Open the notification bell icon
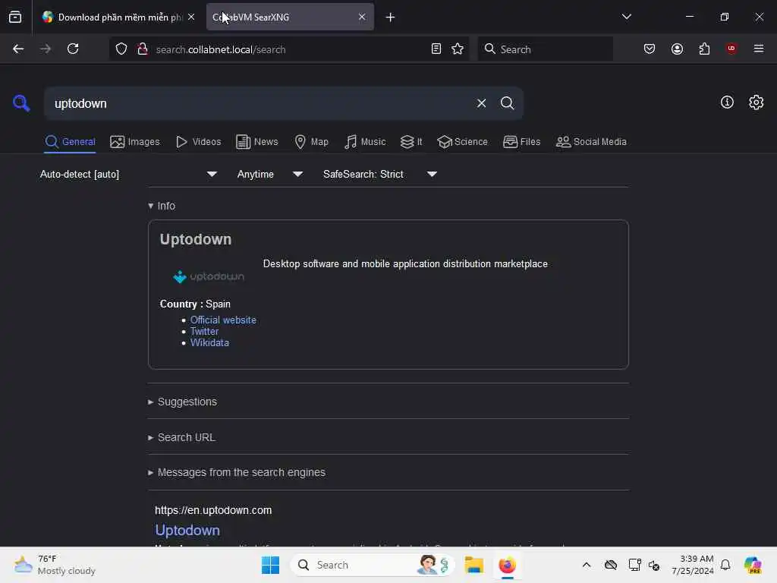 tap(725, 565)
